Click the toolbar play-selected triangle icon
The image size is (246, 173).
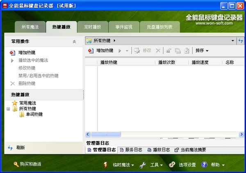120,51
